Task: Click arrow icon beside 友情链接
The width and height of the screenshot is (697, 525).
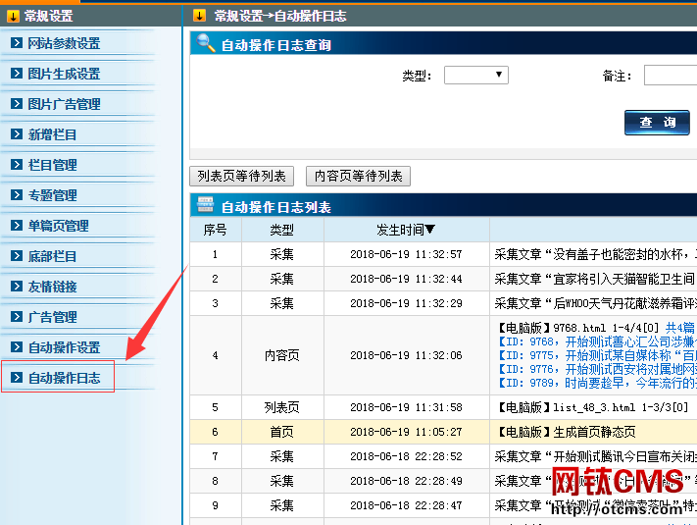Action: pos(17,287)
